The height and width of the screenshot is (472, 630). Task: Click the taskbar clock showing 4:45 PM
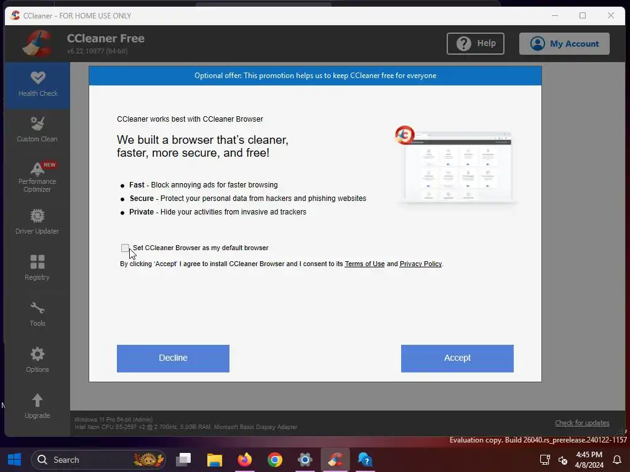pyautogui.click(x=589, y=460)
